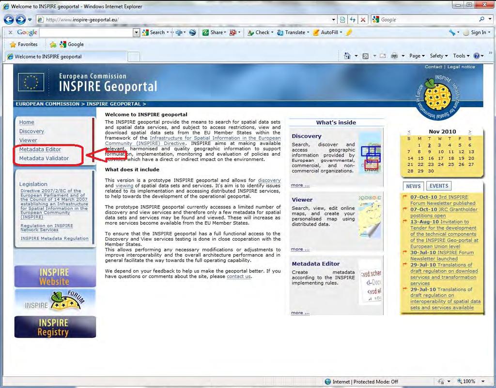Open the INSPIRE Metadata Regulation link

tap(54, 239)
